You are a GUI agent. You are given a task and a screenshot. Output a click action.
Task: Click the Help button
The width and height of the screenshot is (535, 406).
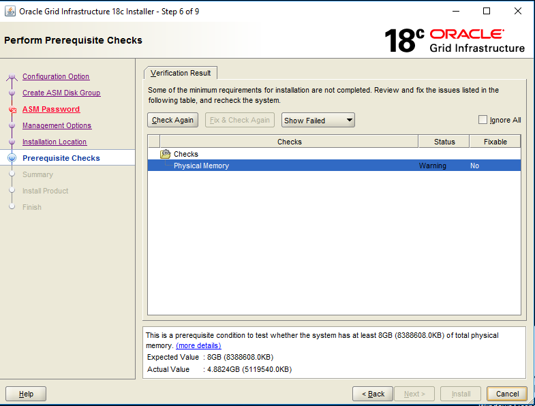[x=26, y=394]
